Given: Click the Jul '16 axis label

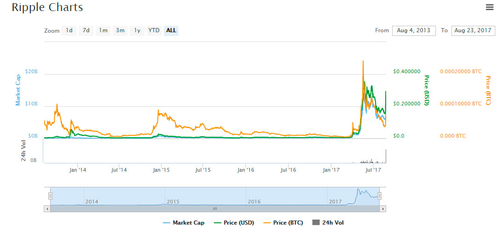Looking at the screenshot, I should coord(289,170).
